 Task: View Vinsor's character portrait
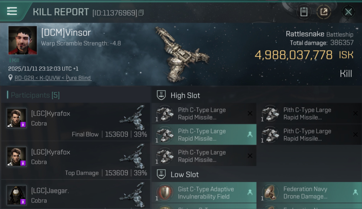[x=23, y=40]
